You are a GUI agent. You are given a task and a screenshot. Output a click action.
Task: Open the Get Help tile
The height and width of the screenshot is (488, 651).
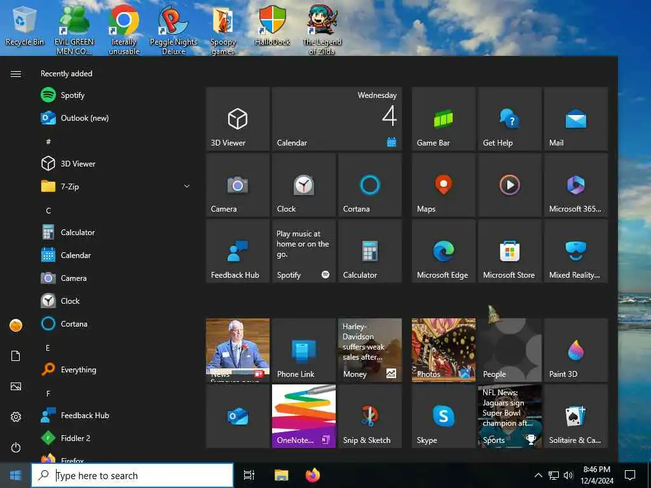[510, 119]
